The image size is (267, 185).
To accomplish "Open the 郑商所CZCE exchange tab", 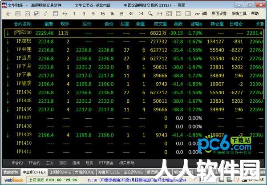I will pyautogui.click(x=109, y=172).
